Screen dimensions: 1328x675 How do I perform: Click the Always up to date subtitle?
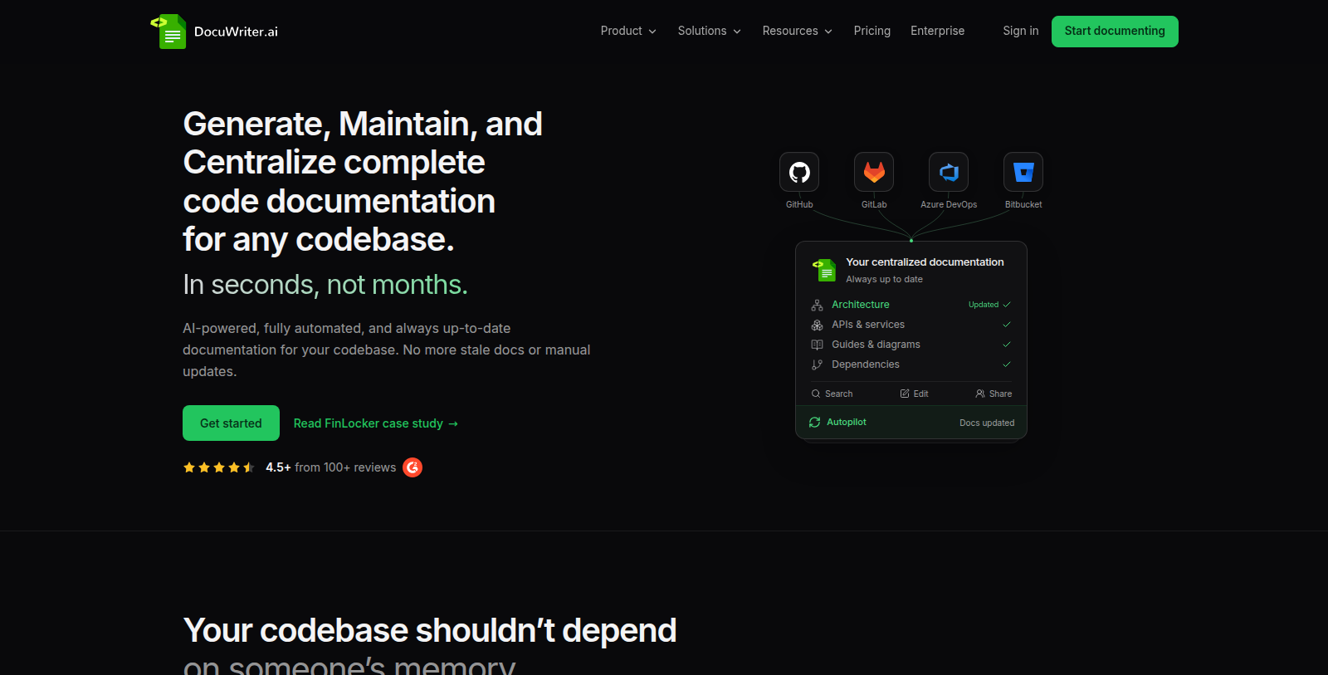coord(884,280)
